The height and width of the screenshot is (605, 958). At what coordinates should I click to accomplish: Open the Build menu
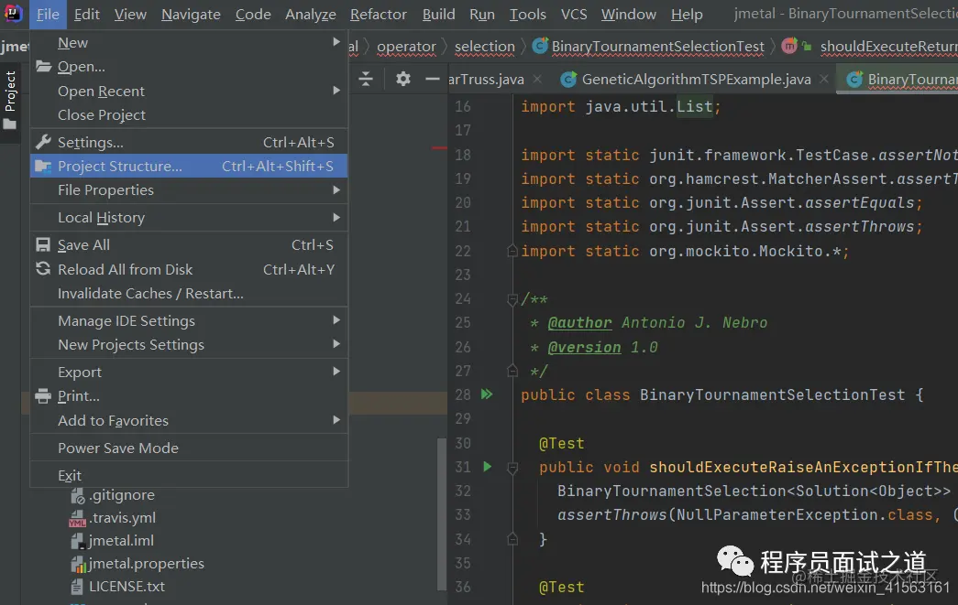tap(439, 14)
